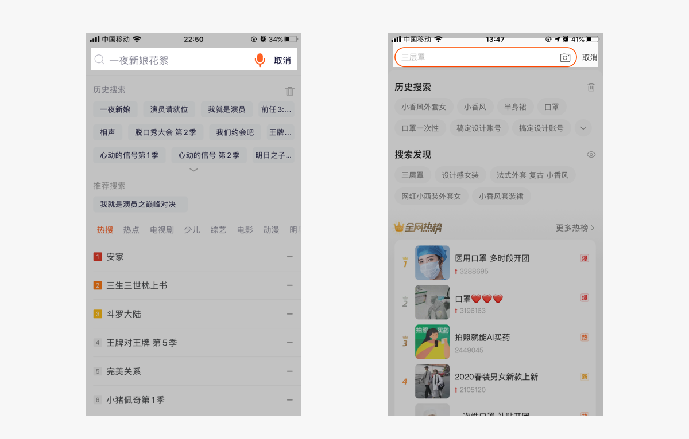Image resolution: width=689 pixels, height=439 pixels.
Task: Open 更多热榜 to see more rankings
Action: coord(575,228)
